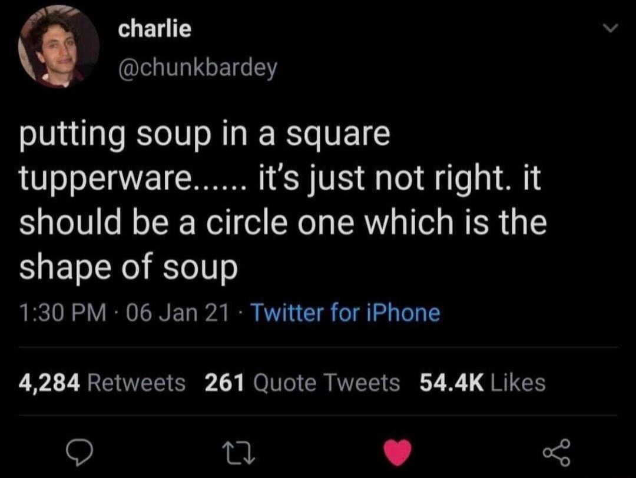The height and width of the screenshot is (478, 636).
Task: Click the Twitter for iPhone link
Action: pyautogui.click(x=346, y=313)
